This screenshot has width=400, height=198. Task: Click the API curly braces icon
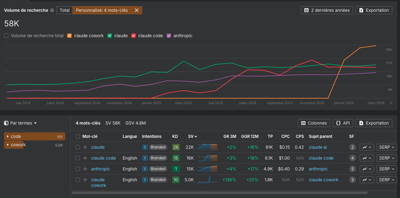click(338, 123)
